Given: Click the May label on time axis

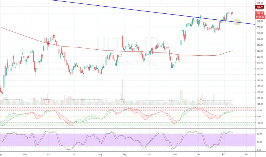Looking at the screenshot, I should [x=25, y=154].
